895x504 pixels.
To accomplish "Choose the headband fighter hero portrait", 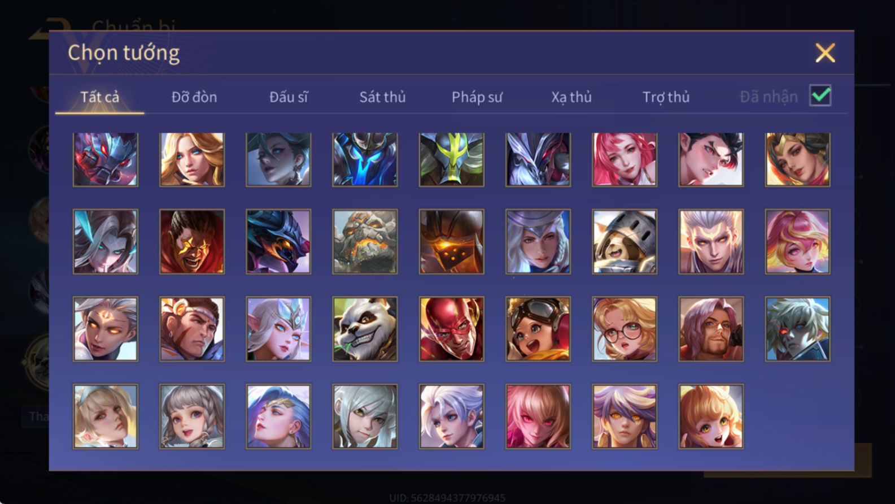I will 192,329.
